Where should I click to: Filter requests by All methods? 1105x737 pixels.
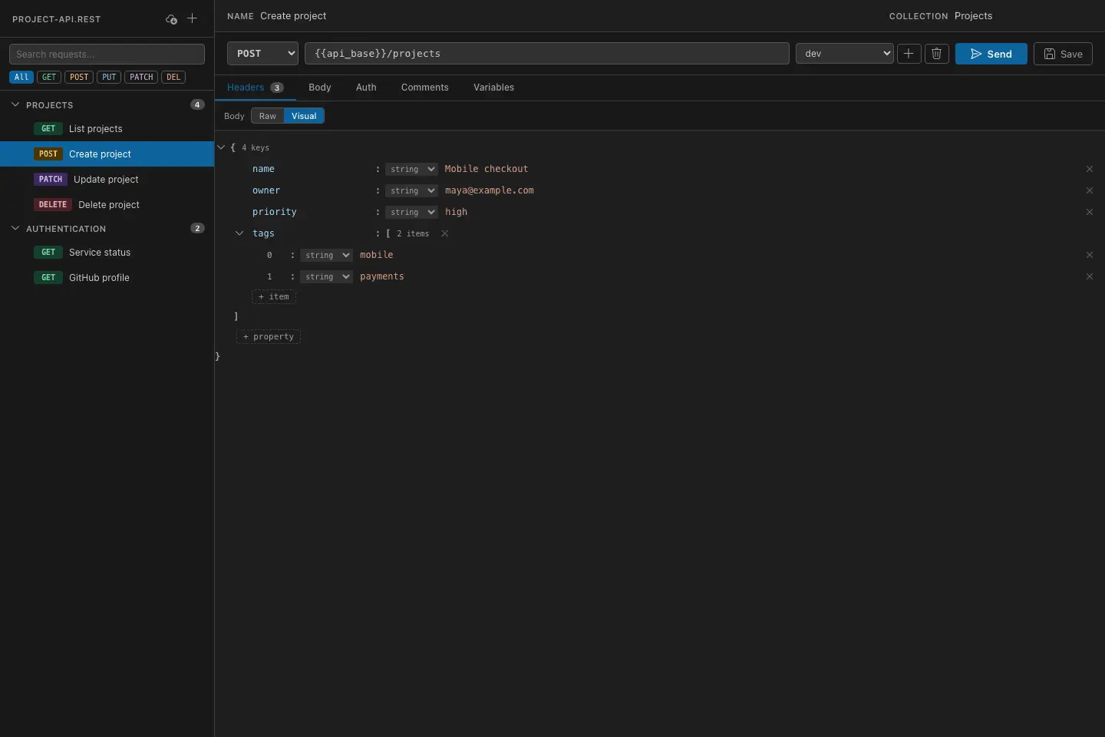[x=21, y=77]
